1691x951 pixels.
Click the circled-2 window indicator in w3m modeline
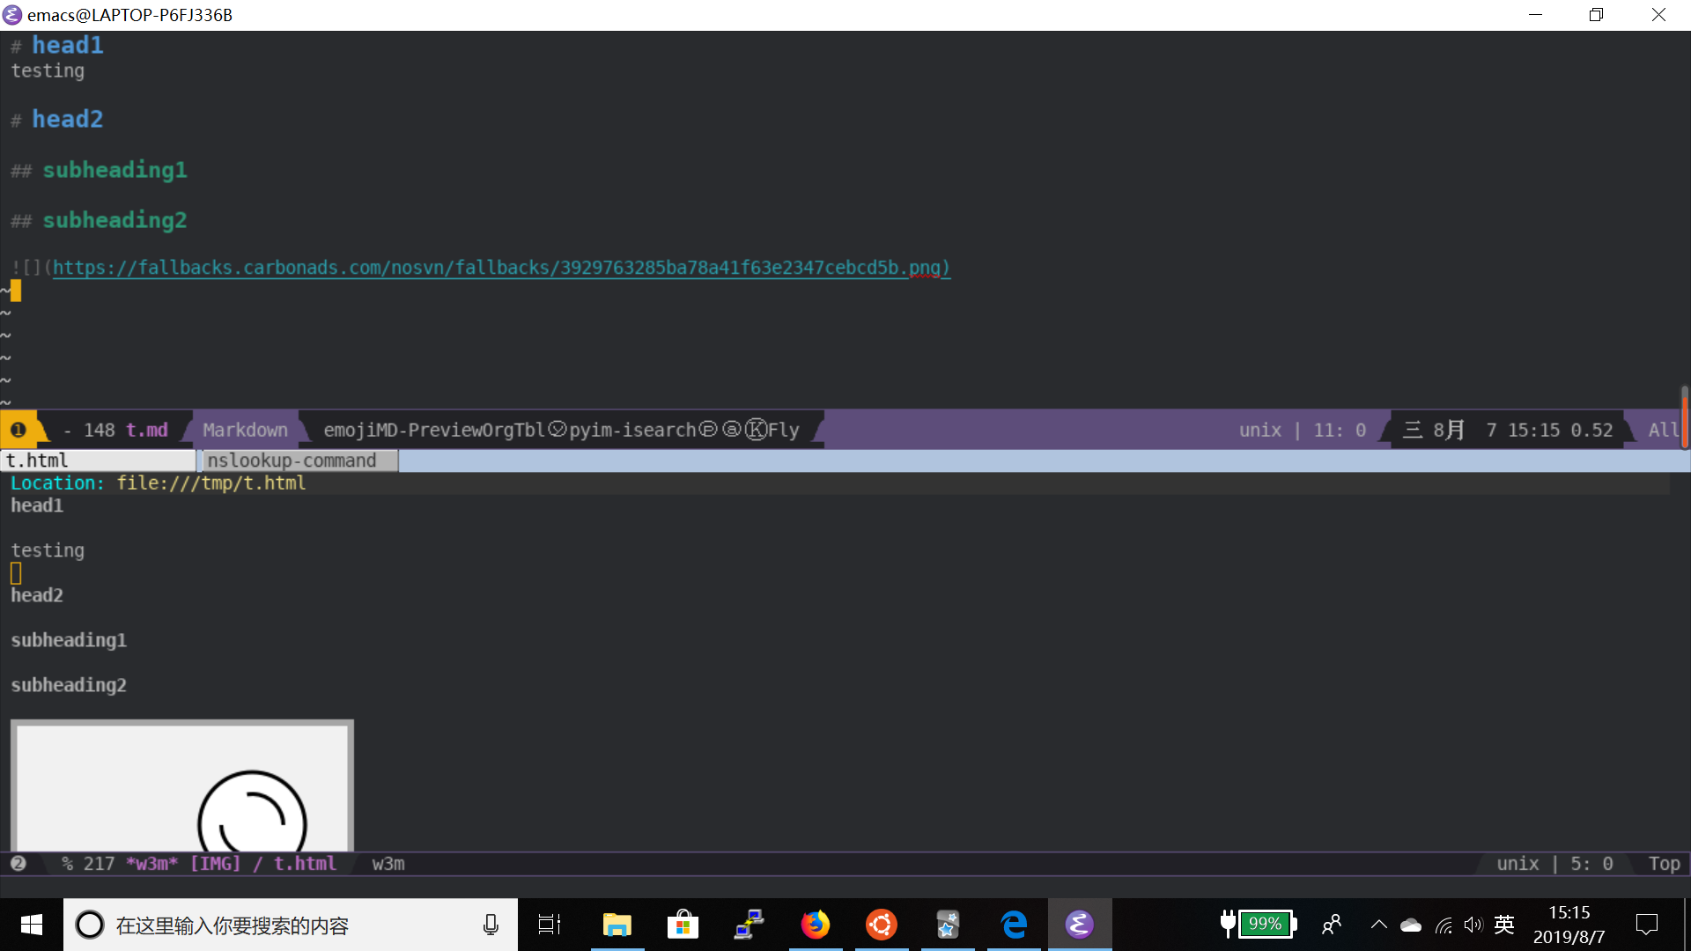point(18,864)
